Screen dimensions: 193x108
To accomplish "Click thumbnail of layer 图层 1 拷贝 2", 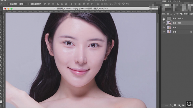I will (169, 18).
